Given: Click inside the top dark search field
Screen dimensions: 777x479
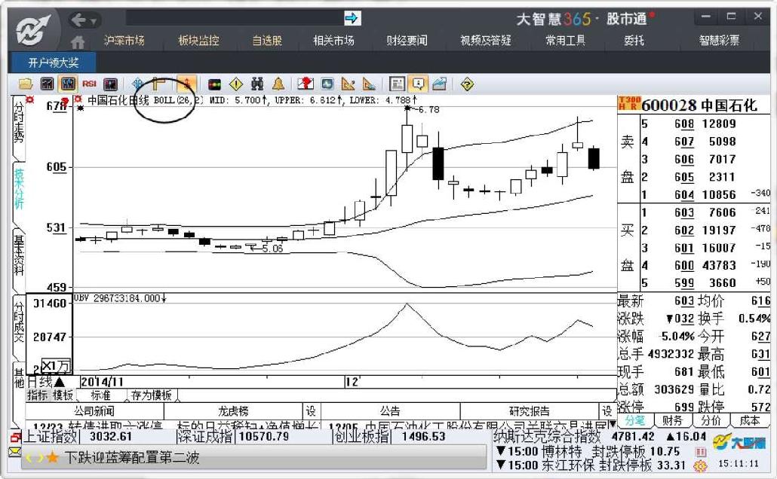Looking at the screenshot, I should pyautogui.click(x=235, y=18).
